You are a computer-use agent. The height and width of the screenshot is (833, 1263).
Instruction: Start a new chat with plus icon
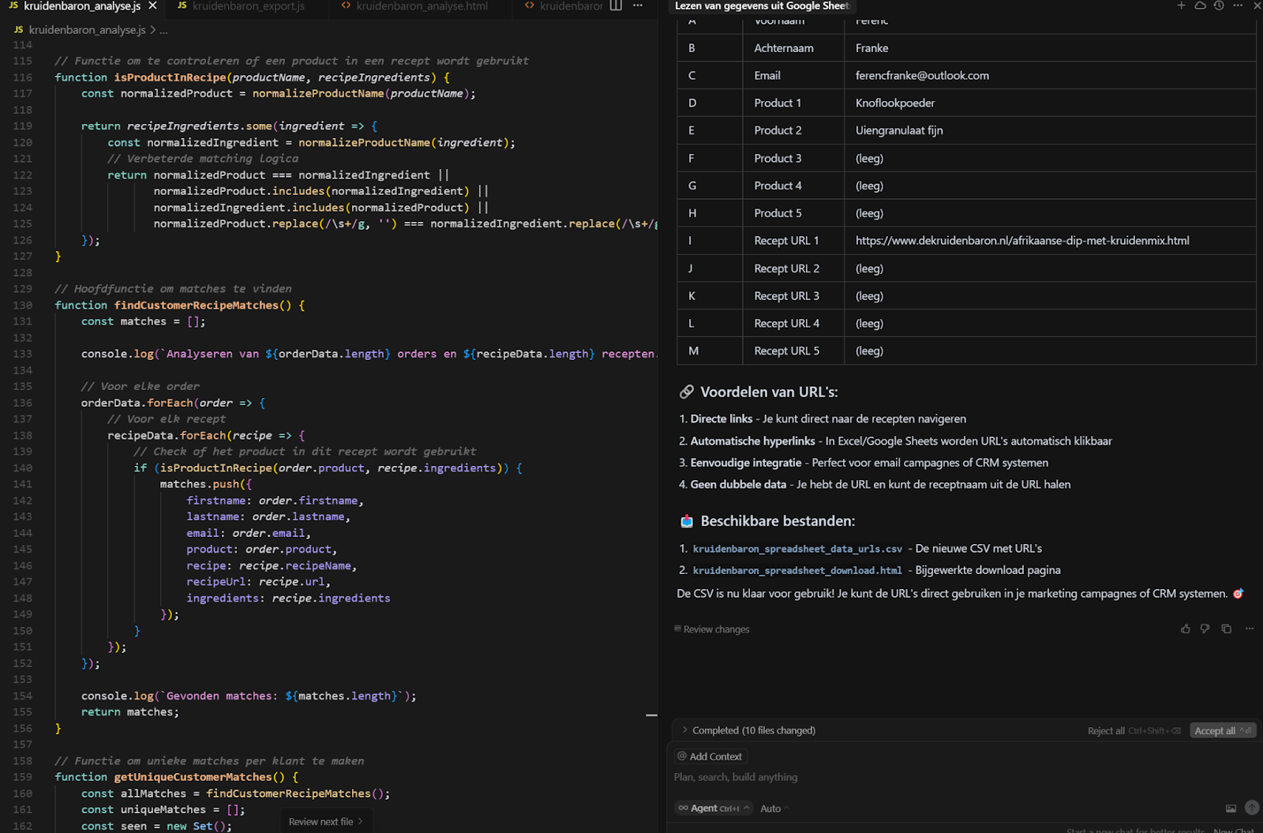click(x=1181, y=6)
